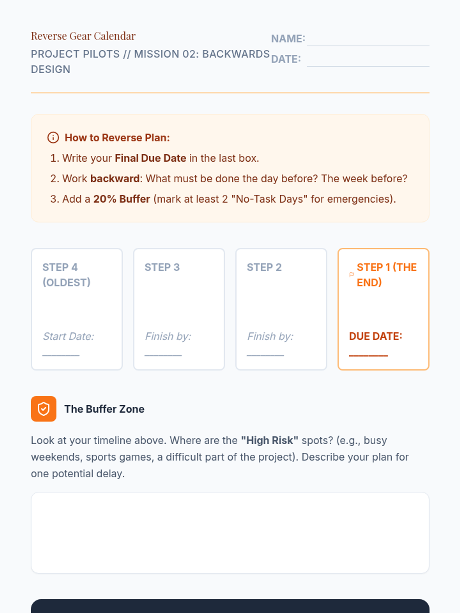Click the DATE input line in header
This screenshot has height=613, width=460.
368,60
